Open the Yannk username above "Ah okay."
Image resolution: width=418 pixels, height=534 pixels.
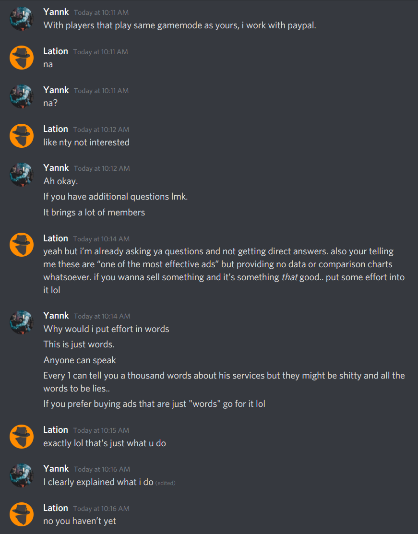coord(56,168)
